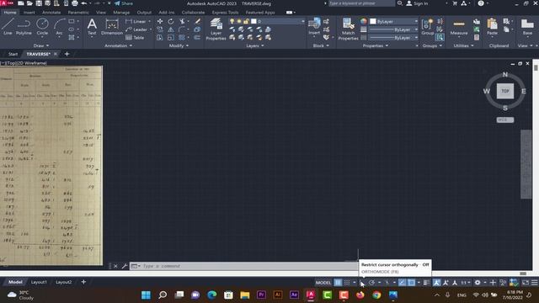The height and width of the screenshot is (303, 539).
Task: Open Layer Properties manager
Action: tap(216, 29)
